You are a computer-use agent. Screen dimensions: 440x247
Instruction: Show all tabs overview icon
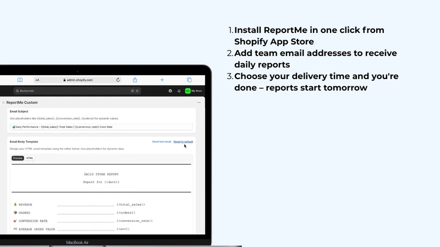point(189,80)
